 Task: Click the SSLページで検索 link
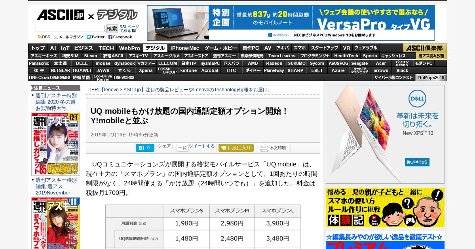[129, 28]
